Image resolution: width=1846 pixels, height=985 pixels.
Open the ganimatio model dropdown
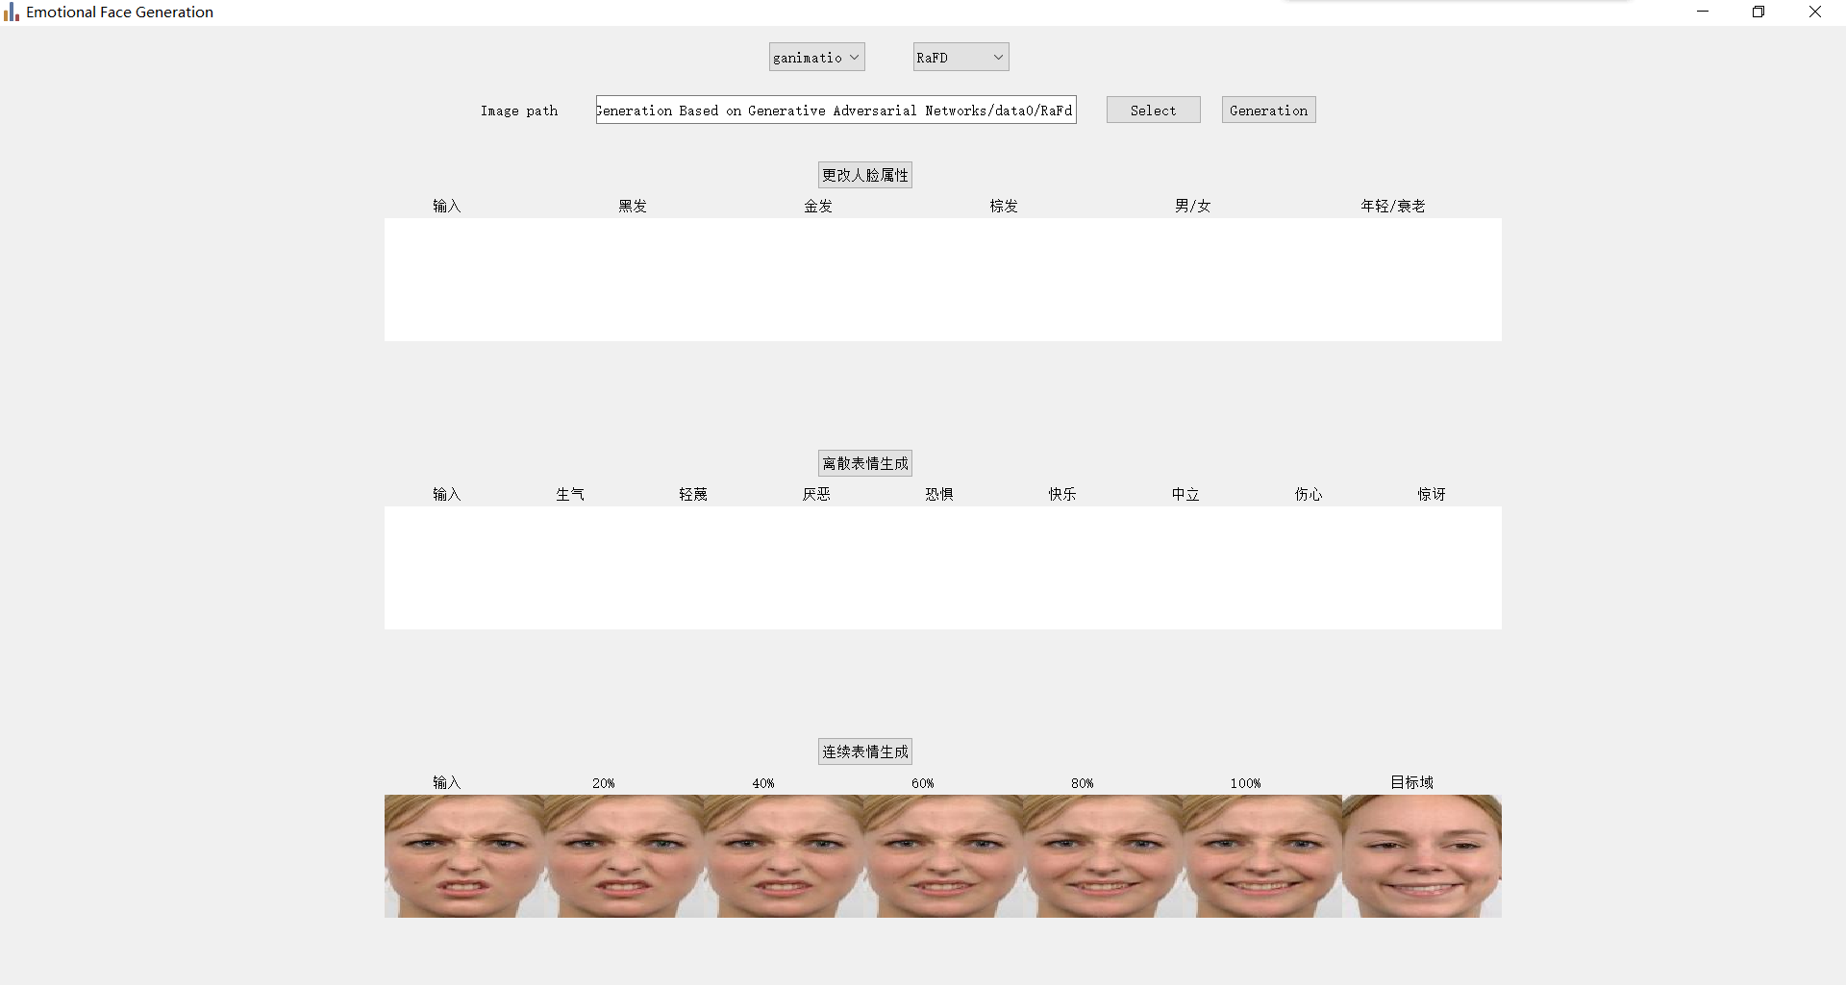[x=814, y=57]
